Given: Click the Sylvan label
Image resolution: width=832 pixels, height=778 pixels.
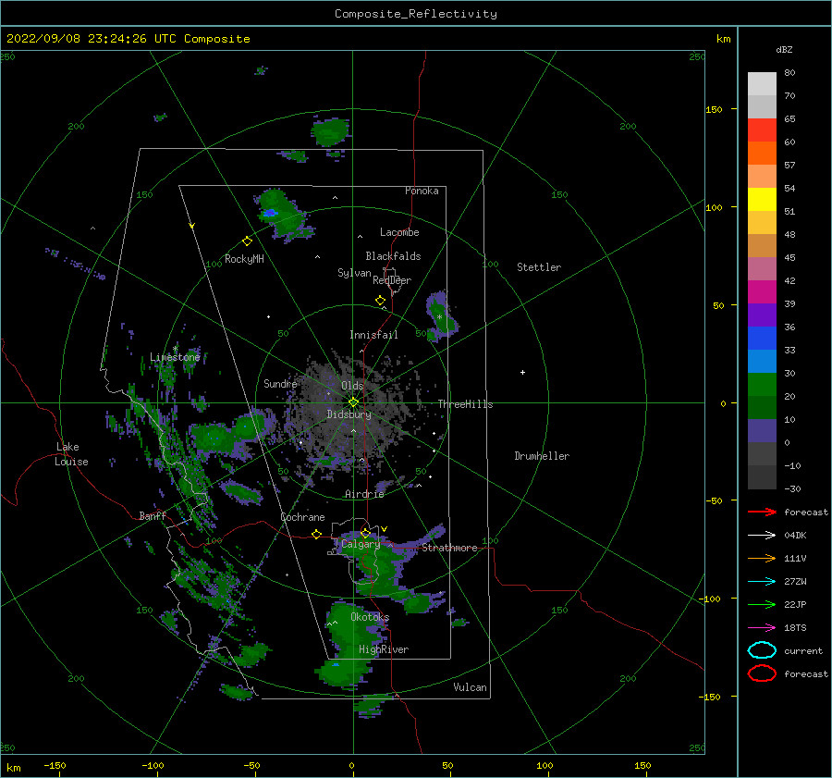Looking at the screenshot, I should pyautogui.click(x=354, y=273).
